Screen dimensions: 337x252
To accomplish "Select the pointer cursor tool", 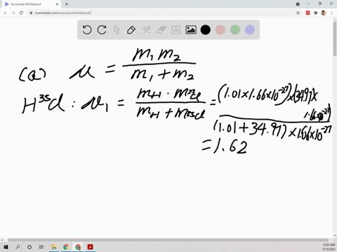I will click(x=117, y=30).
